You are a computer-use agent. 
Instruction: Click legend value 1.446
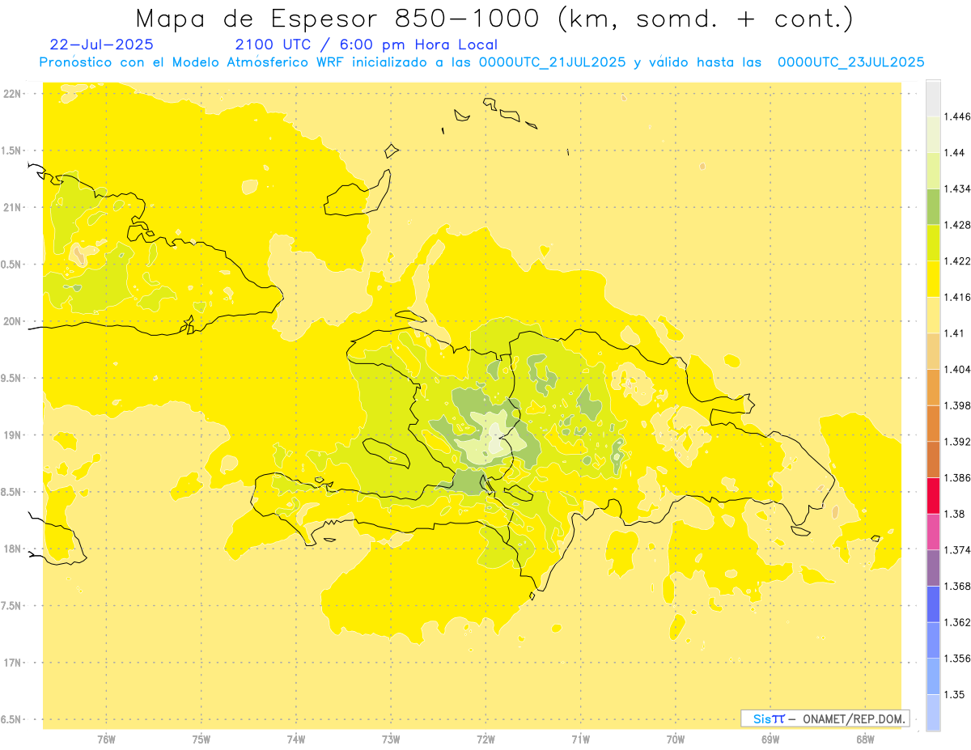(x=956, y=117)
